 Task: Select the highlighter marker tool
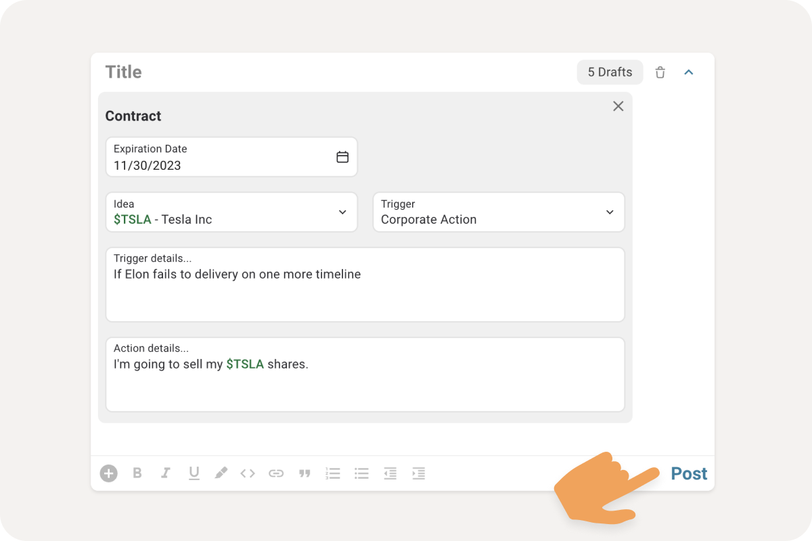221,473
